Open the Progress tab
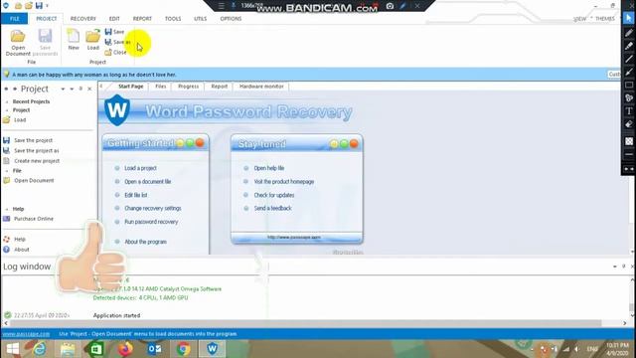 pyautogui.click(x=188, y=87)
